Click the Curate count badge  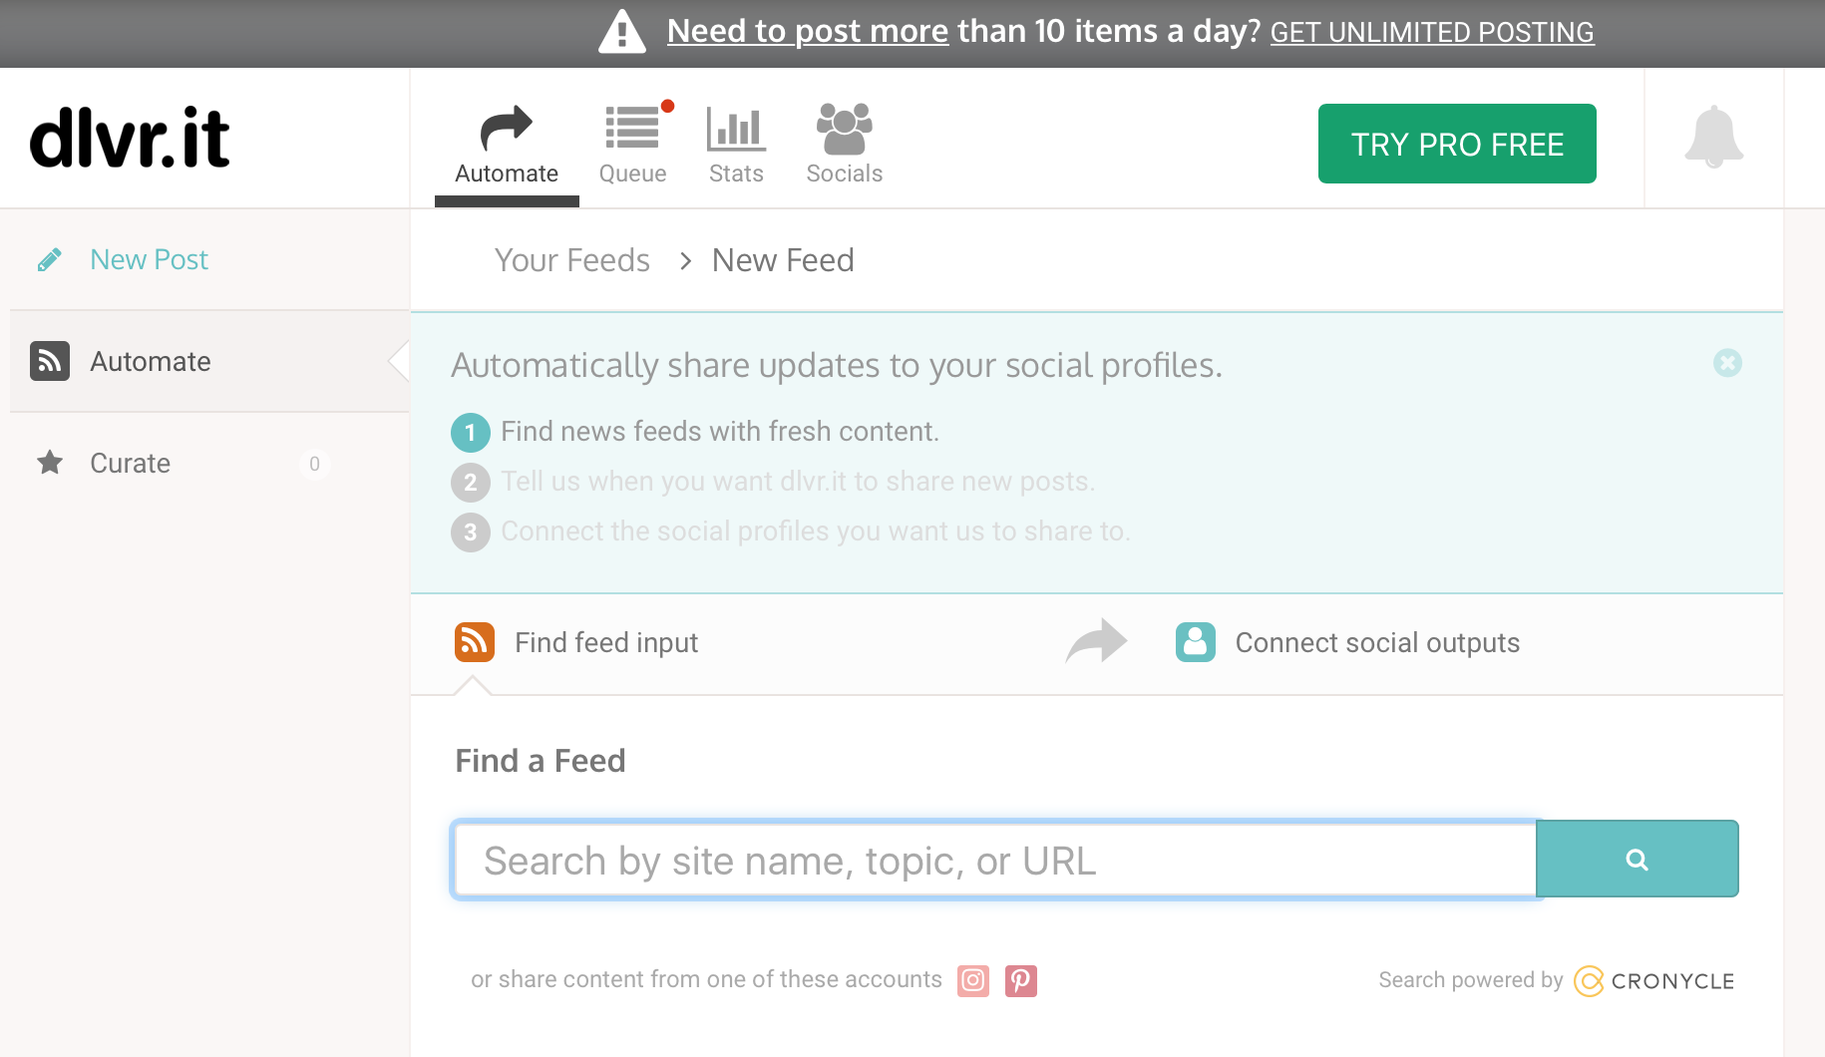314,464
